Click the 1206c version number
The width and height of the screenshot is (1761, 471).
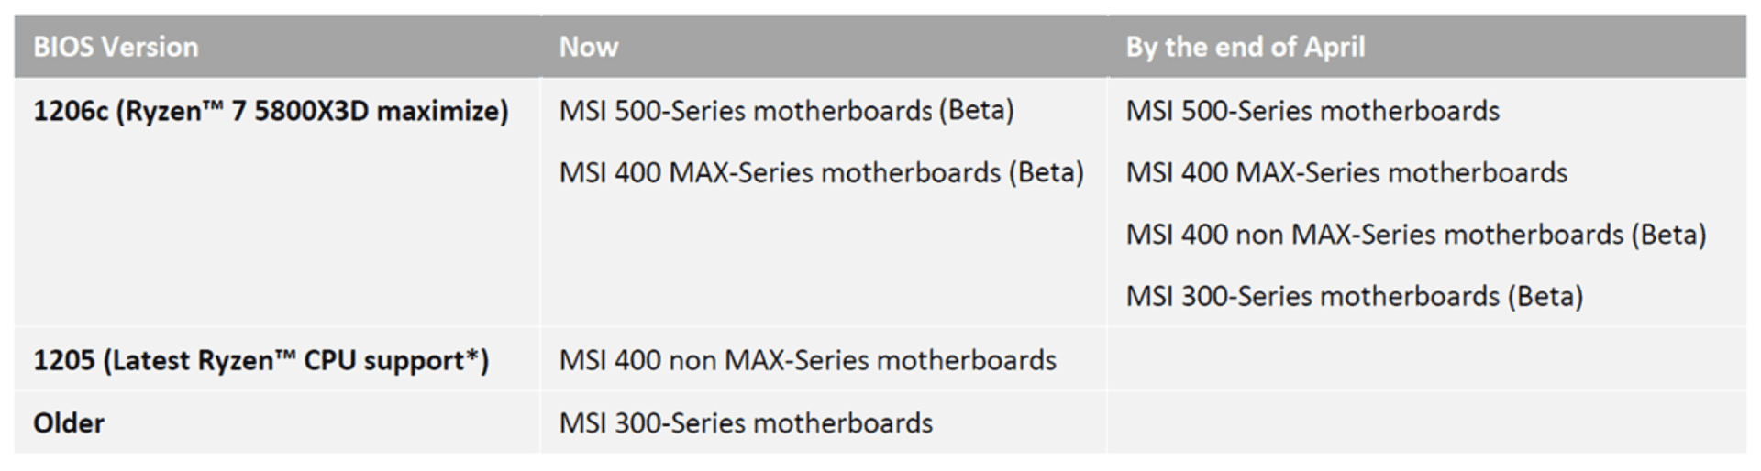pos(70,111)
